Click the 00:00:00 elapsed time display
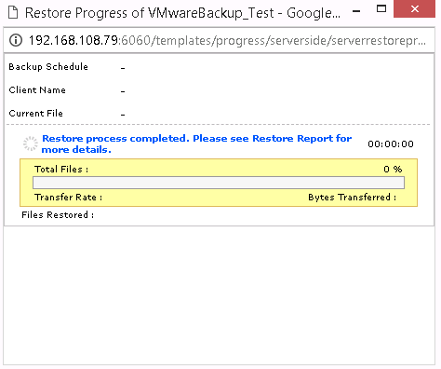This screenshot has height=369, width=441. (391, 144)
